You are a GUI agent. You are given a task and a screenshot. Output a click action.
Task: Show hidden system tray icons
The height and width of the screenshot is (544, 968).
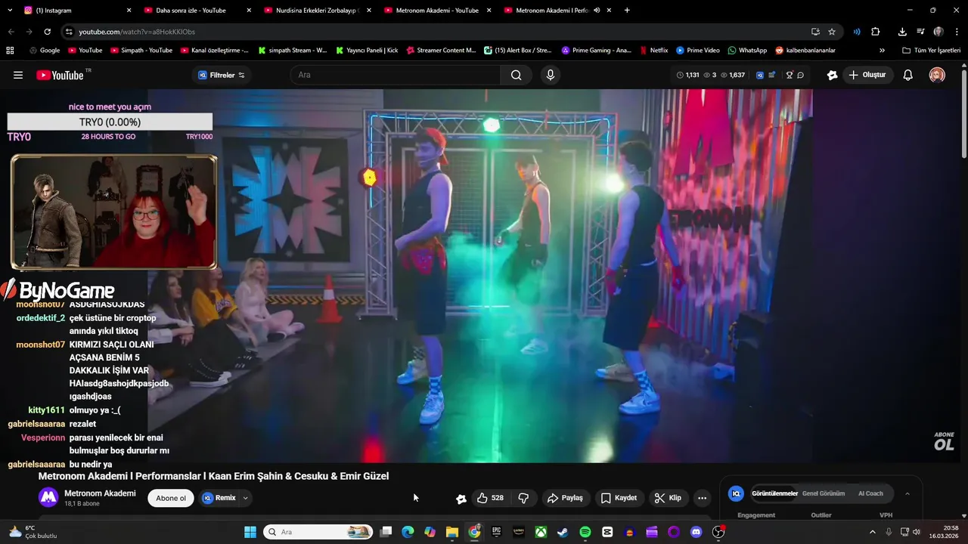coord(873,532)
